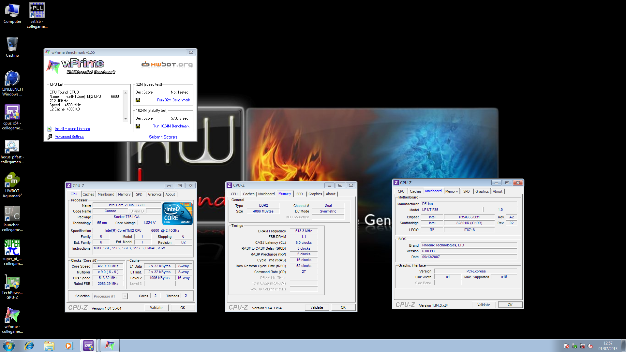This screenshot has height=352, width=626.
Task: Open About tab in right CPU-Z window
Action: [497, 191]
